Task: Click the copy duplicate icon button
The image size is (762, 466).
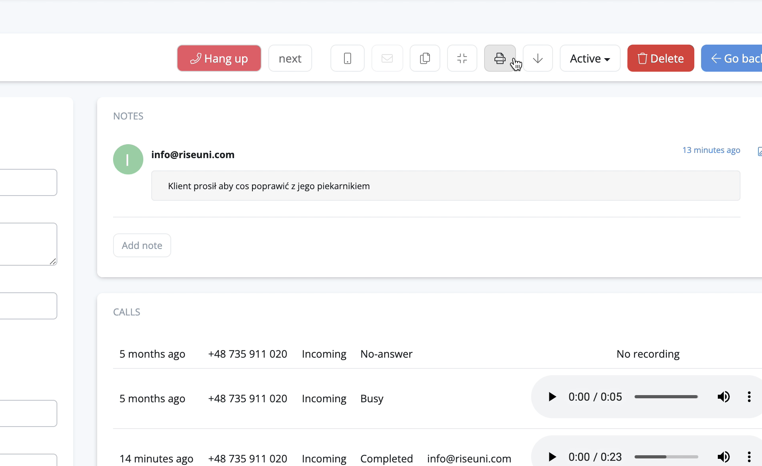Action: (425, 59)
